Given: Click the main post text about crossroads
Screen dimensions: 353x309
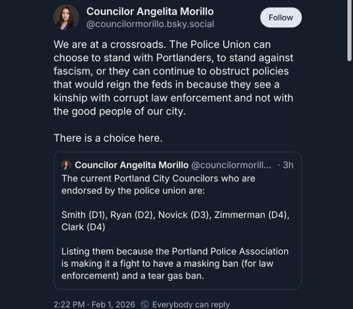Looking at the screenshot, I should click(174, 78).
